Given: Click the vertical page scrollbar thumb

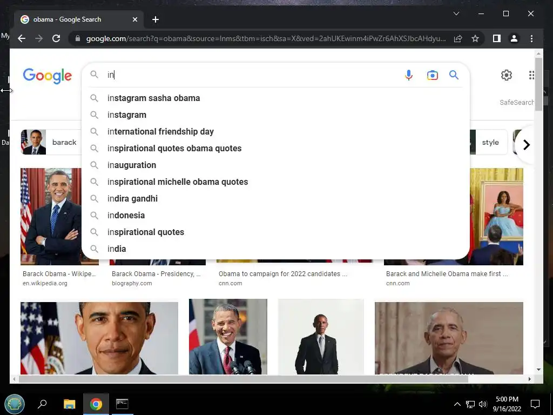Looking at the screenshot, I should pos(538,84).
